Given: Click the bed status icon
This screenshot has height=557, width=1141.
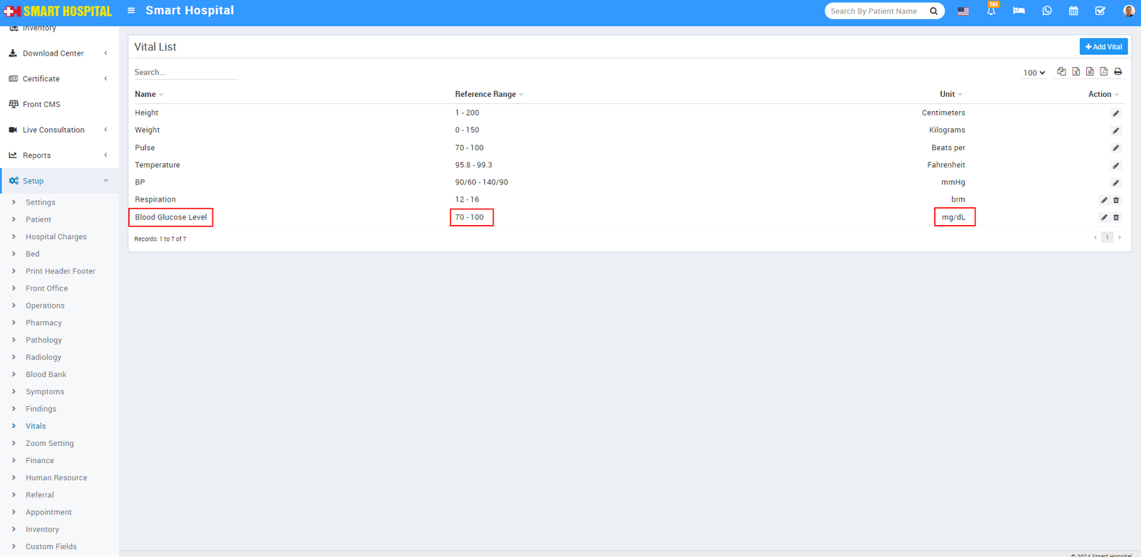Looking at the screenshot, I should (x=1018, y=11).
